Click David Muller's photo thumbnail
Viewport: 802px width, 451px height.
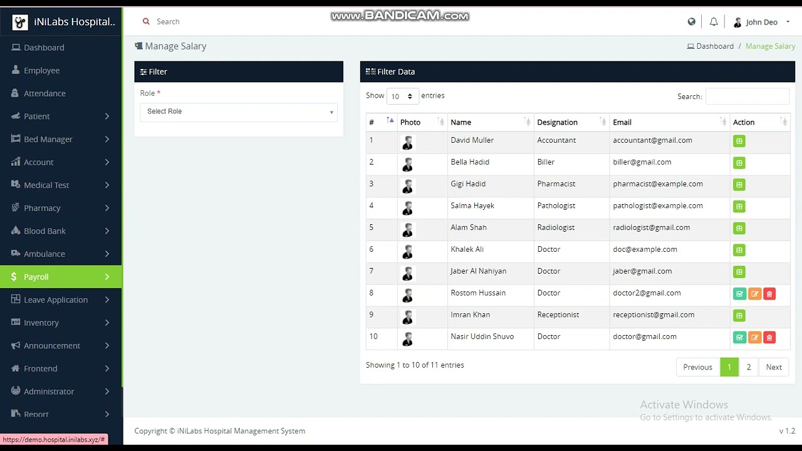coord(408,143)
